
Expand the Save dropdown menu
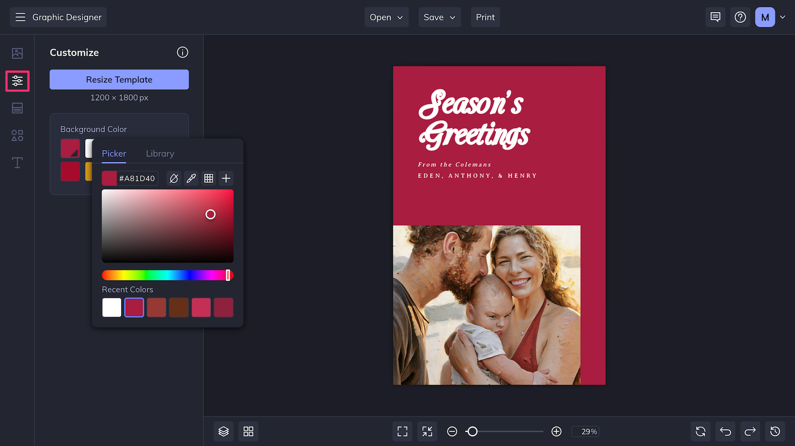click(x=440, y=17)
